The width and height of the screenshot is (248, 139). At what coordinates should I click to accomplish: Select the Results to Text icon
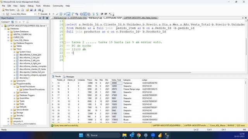point(81,14)
